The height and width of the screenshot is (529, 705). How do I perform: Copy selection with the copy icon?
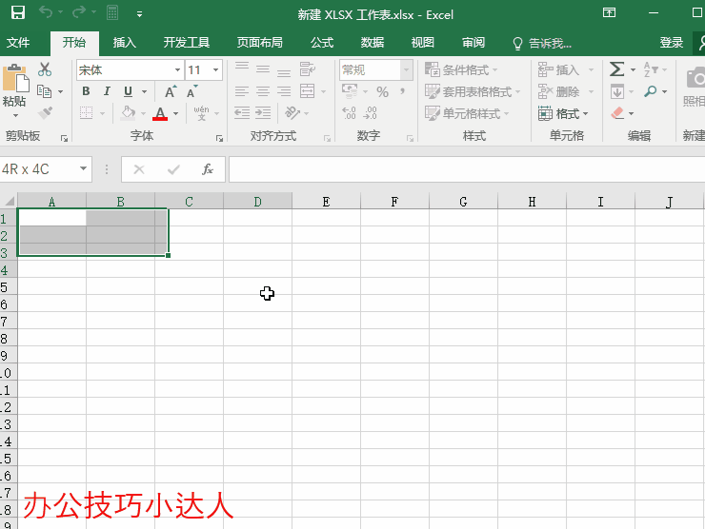point(44,91)
